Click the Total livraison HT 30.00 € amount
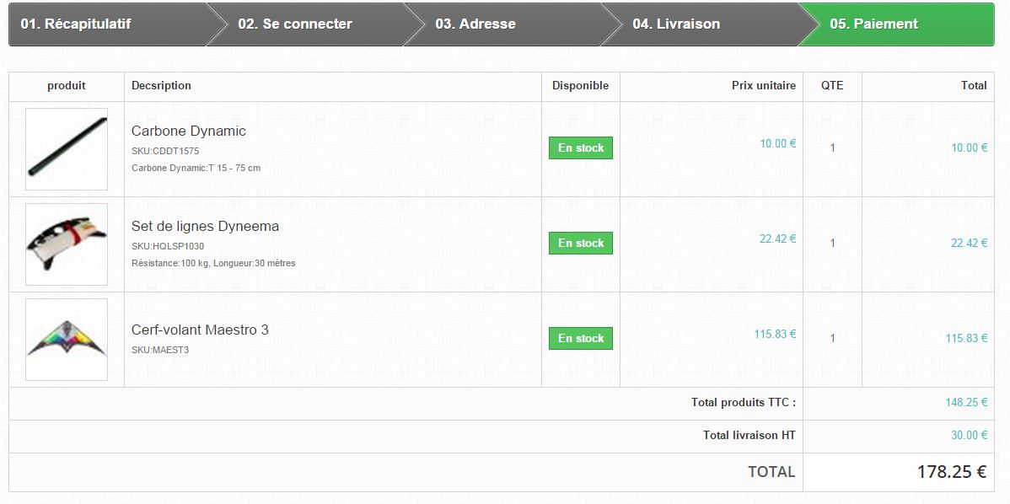The width and height of the screenshot is (1010, 504). [969, 435]
